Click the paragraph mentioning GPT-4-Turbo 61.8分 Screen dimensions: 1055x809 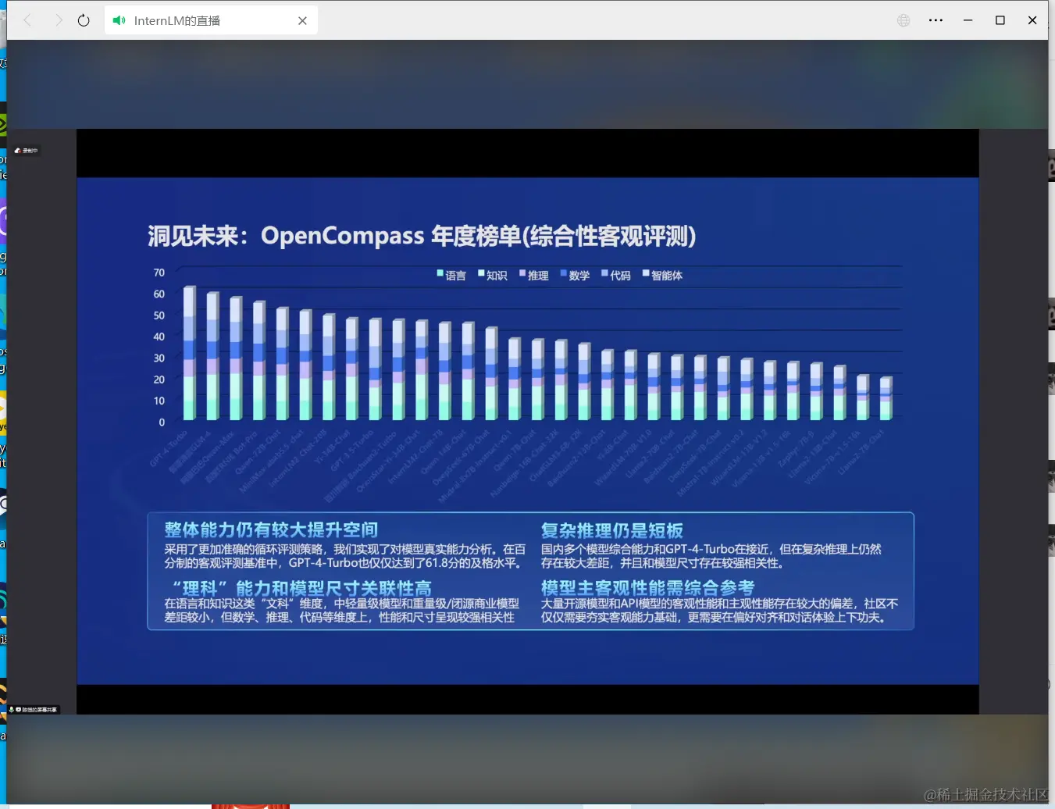click(x=344, y=556)
